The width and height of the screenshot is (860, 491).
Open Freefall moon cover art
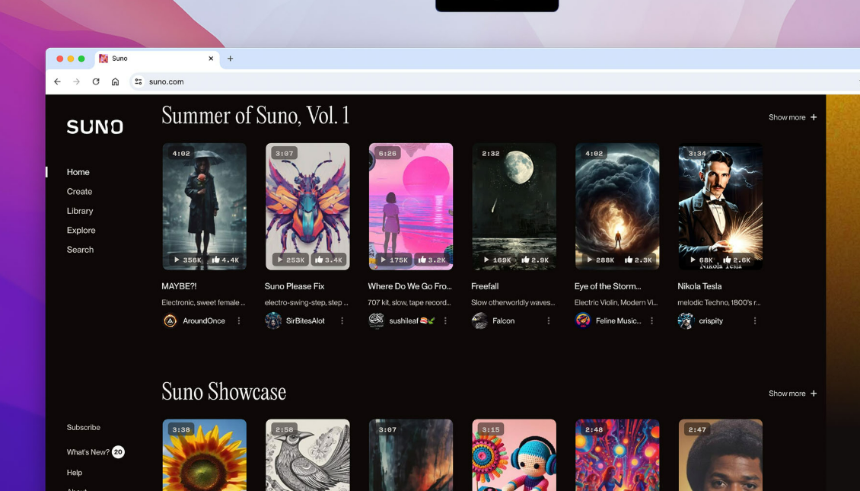tap(514, 206)
